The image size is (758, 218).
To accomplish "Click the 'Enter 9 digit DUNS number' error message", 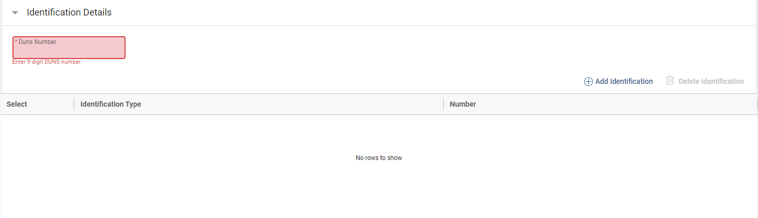I will click(x=47, y=62).
